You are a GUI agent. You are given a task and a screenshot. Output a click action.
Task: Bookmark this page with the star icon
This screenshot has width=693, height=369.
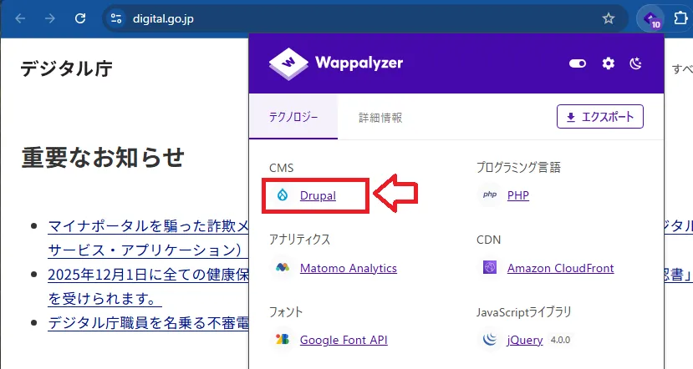(x=609, y=18)
